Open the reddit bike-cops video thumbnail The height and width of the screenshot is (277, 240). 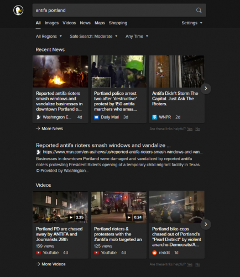[x=176, y=207]
